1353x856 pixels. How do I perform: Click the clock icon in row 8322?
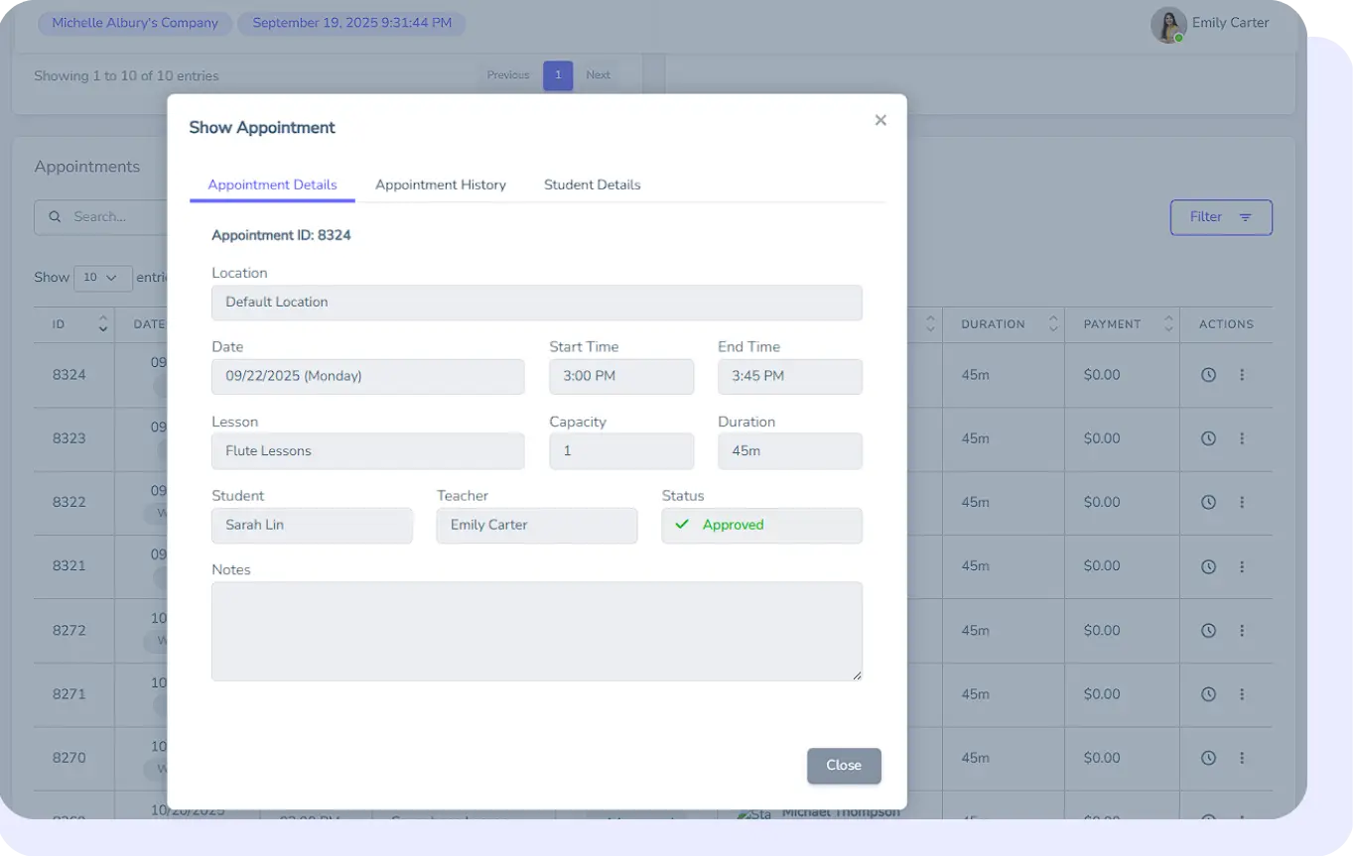click(x=1208, y=502)
